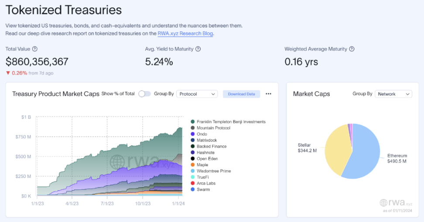The width and height of the screenshot is (424, 222).
Task: Open the RWA.xyz Research Blog link
Action: pyautogui.click(x=185, y=34)
